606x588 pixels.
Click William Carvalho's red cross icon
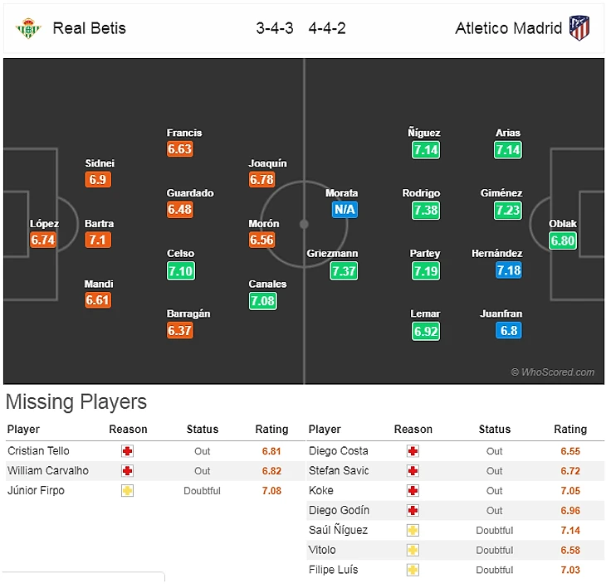(x=127, y=471)
